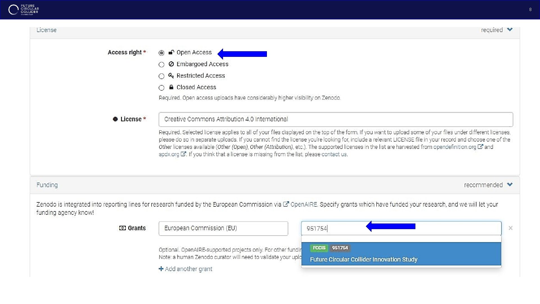Open the European Commission (EU) funder dropdown
The image size is (540, 304).
tap(223, 228)
